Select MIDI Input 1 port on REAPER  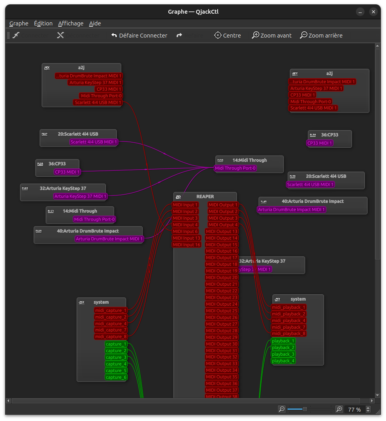(x=185, y=205)
